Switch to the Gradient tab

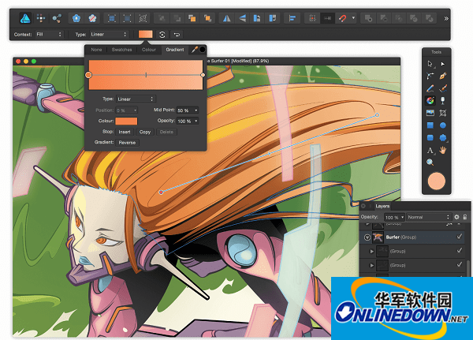click(175, 50)
